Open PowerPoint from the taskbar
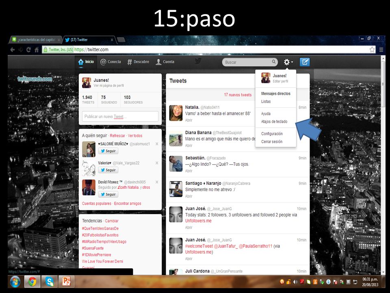The width and height of the screenshot is (390, 293). click(66, 282)
